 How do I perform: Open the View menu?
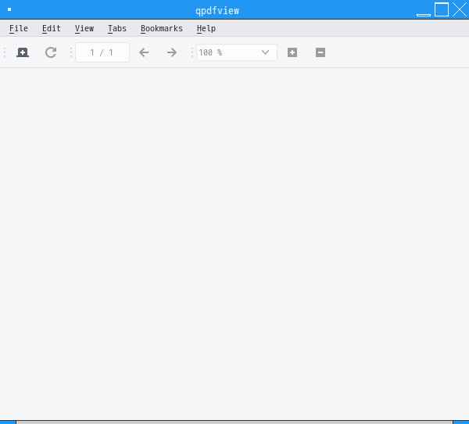pos(84,28)
